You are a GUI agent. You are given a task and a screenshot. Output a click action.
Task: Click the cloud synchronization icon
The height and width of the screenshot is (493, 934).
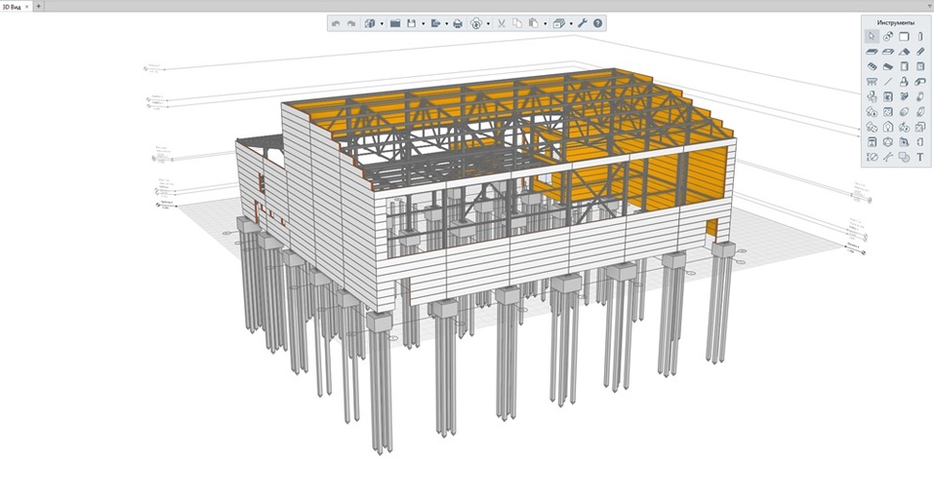click(x=476, y=23)
